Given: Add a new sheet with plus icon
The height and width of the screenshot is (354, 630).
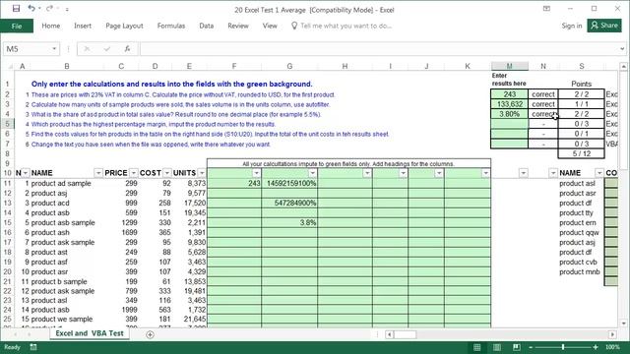Looking at the screenshot, I should (150, 334).
